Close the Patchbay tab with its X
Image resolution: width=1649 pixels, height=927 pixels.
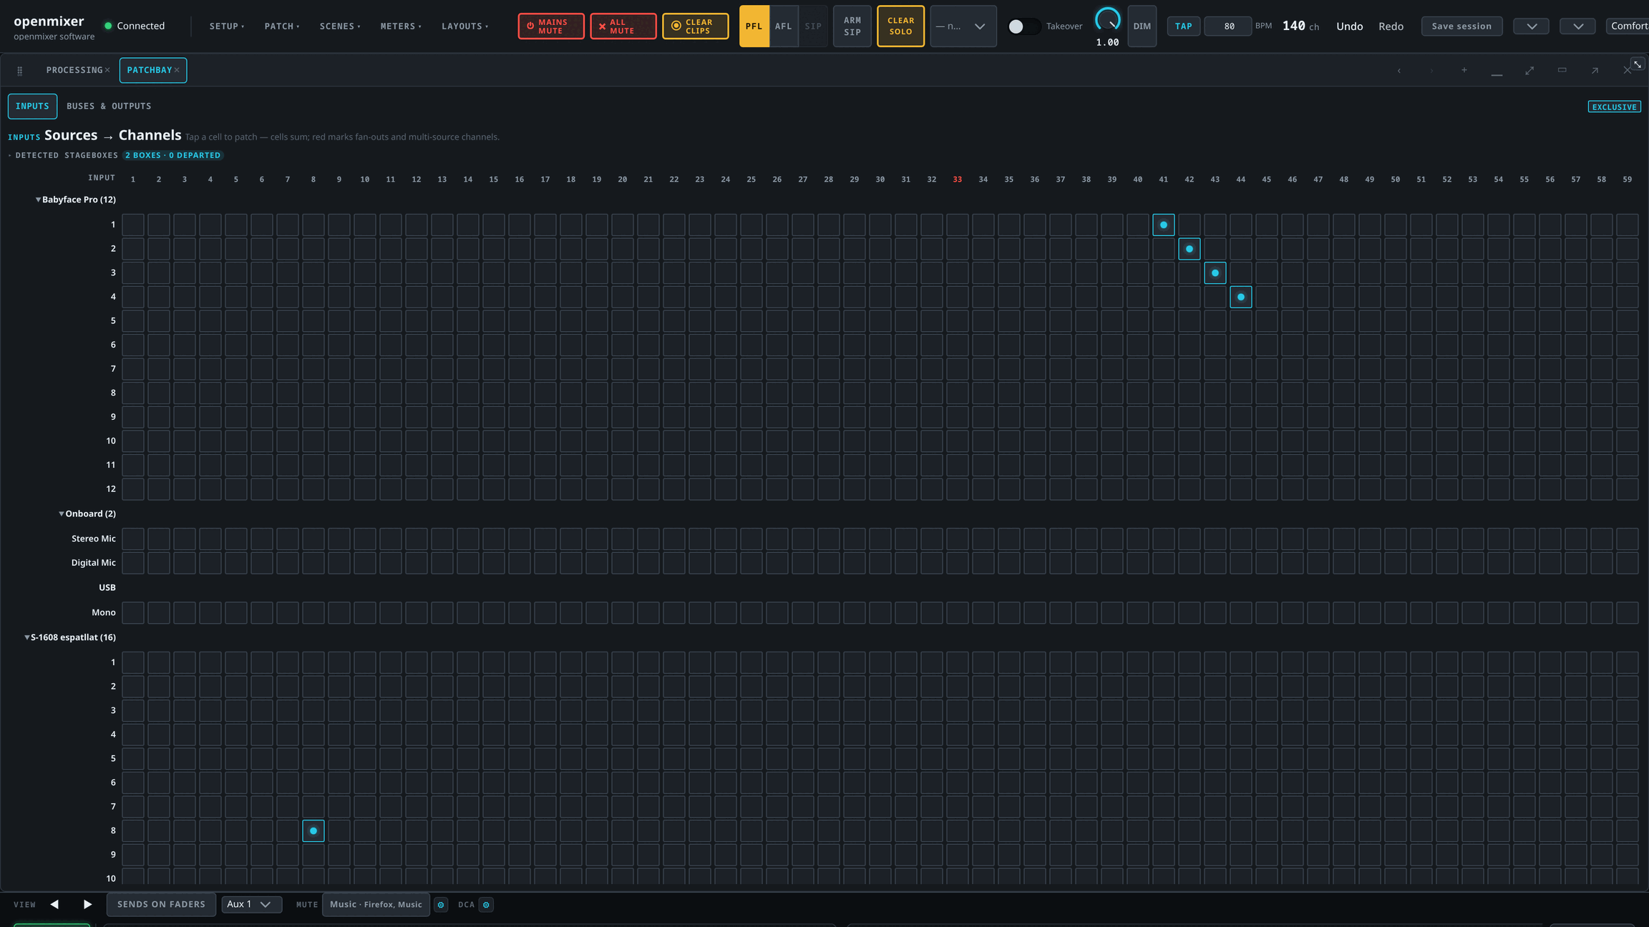coord(177,70)
